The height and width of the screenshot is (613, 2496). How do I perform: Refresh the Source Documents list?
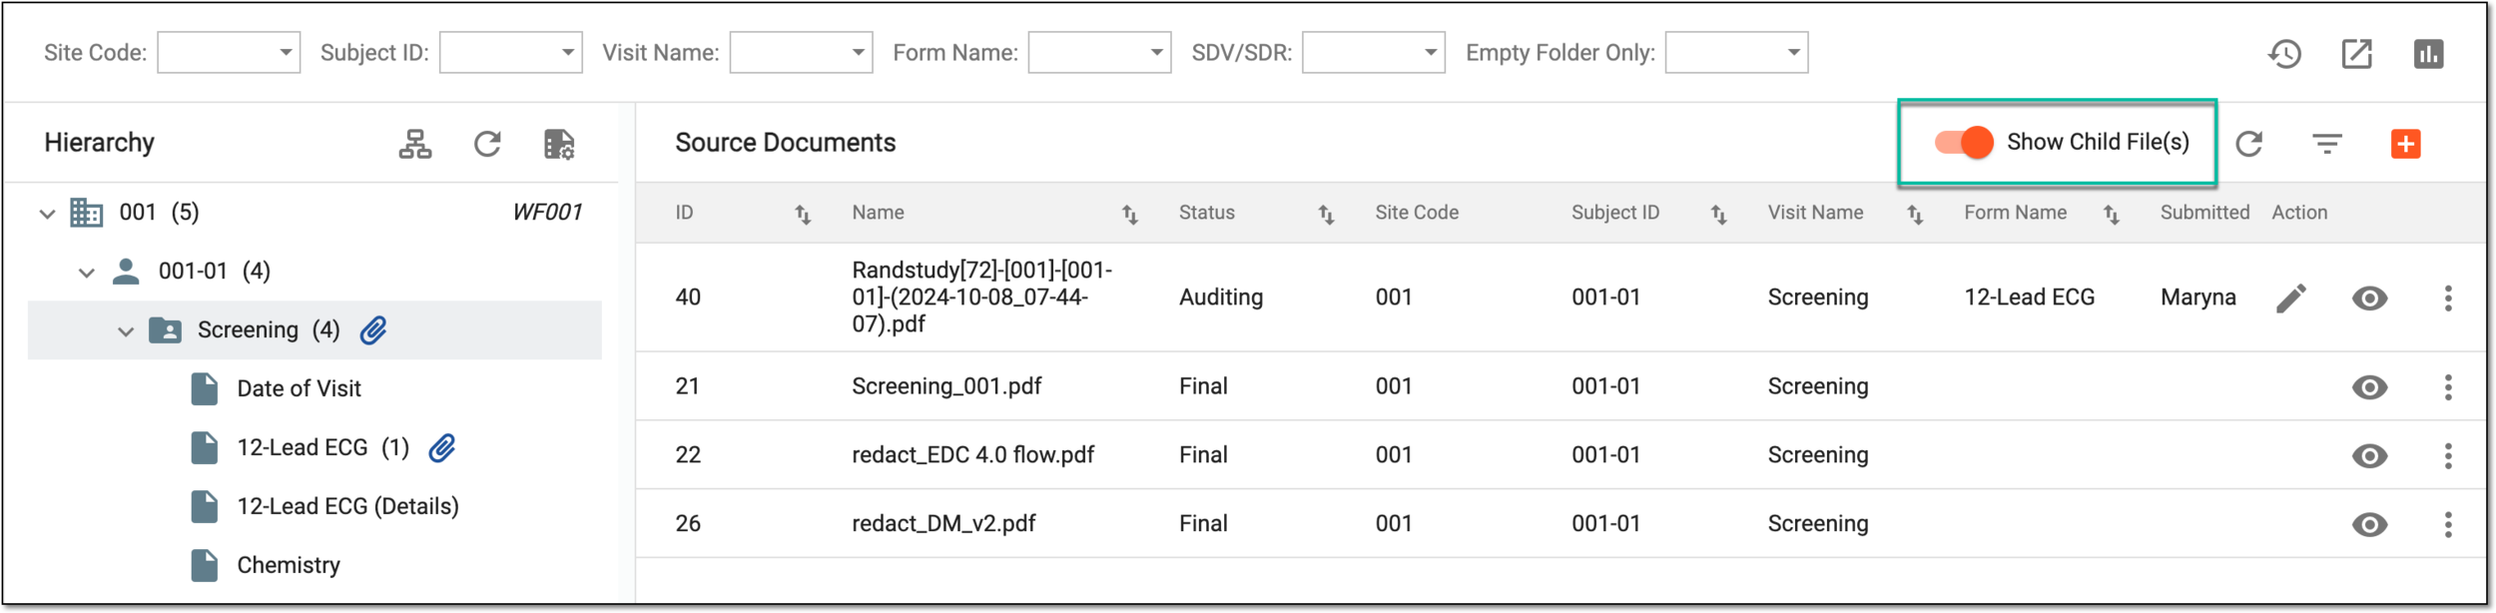tap(2248, 144)
